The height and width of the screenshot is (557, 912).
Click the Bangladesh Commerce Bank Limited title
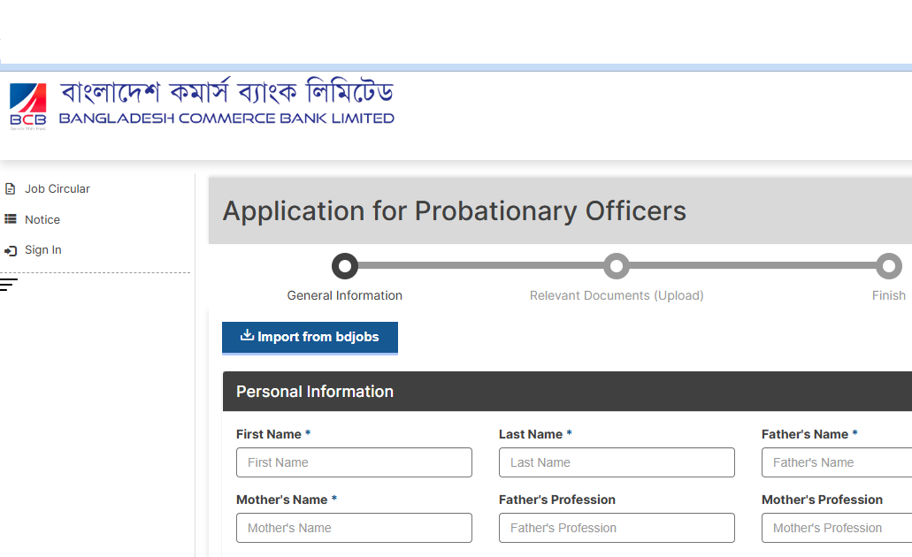click(226, 118)
